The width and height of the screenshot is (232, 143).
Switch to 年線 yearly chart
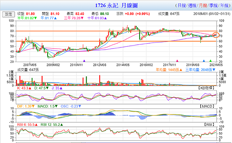coord(224,6)
